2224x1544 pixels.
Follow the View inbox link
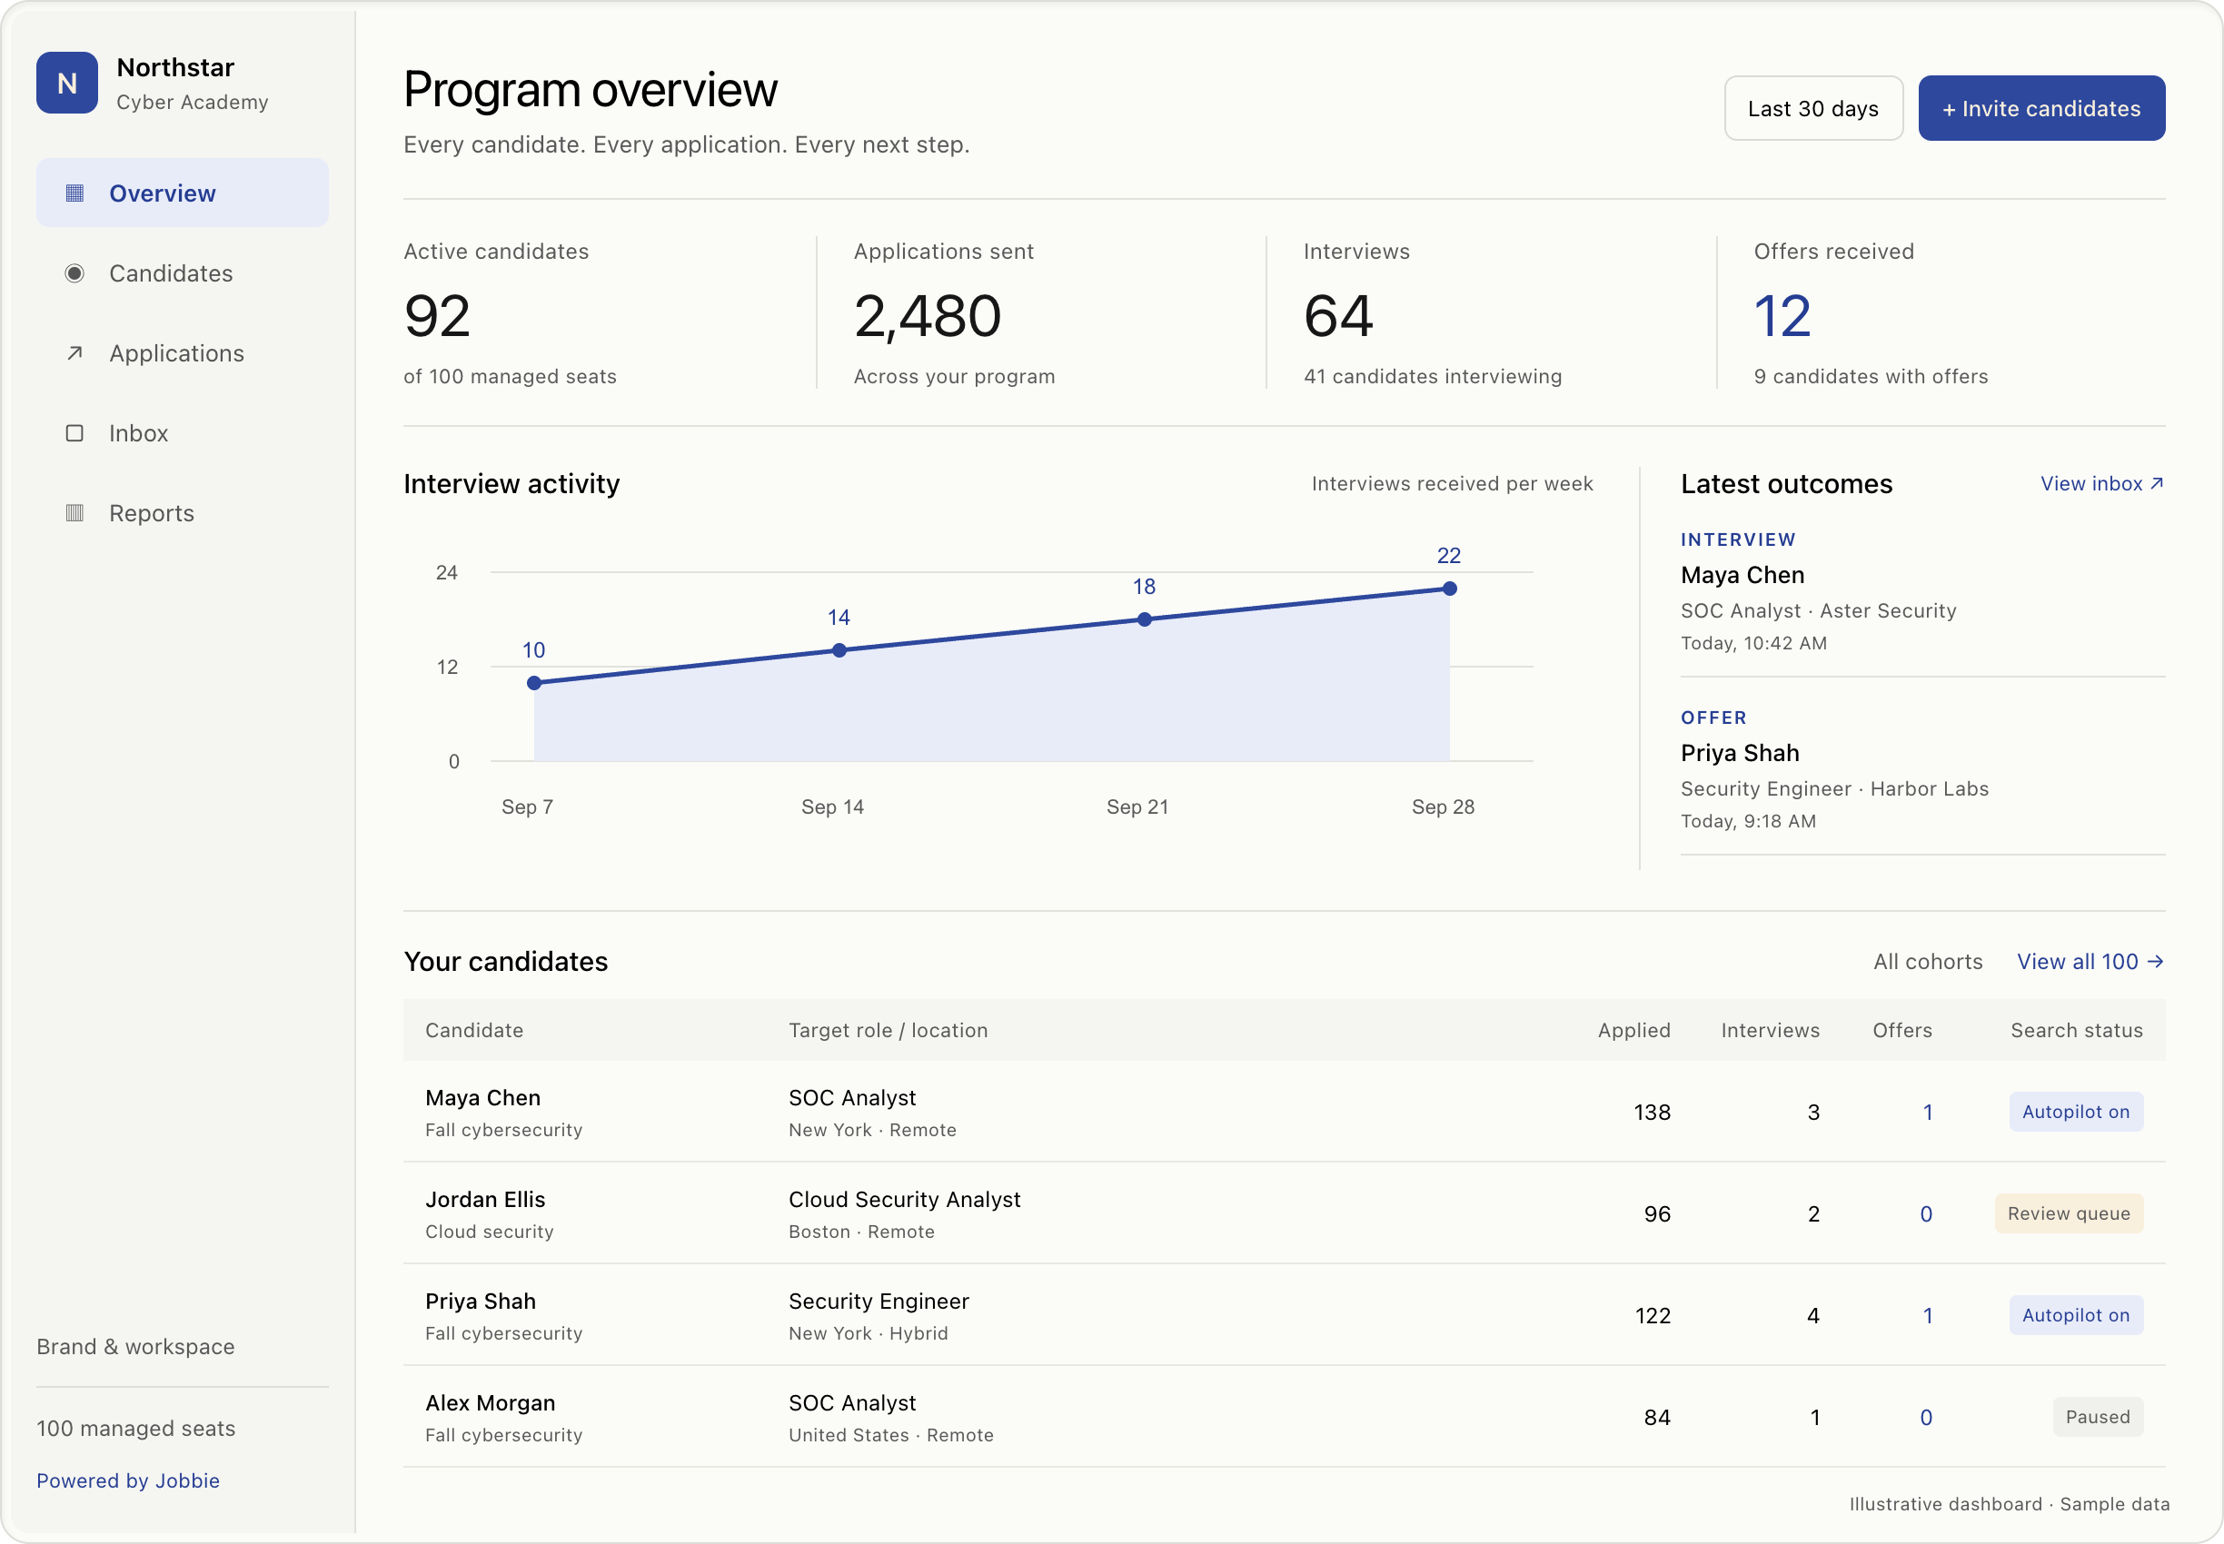point(2102,484)
